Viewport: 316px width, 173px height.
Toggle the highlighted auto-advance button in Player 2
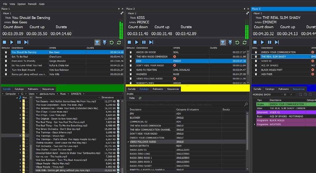pyautogui.click(x=223, y=42)
